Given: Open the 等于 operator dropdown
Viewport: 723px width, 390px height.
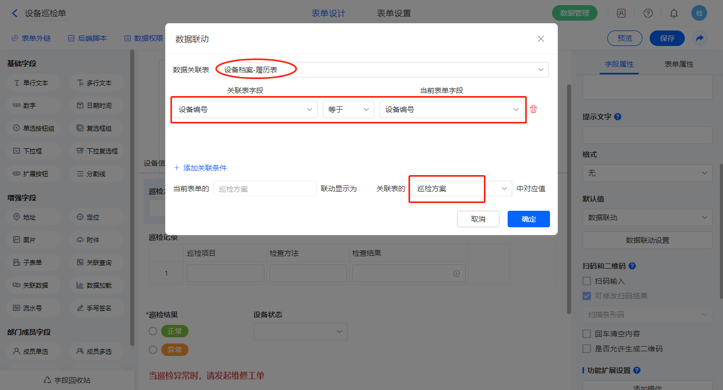Looking at the screenshot, I should point(348,110).
